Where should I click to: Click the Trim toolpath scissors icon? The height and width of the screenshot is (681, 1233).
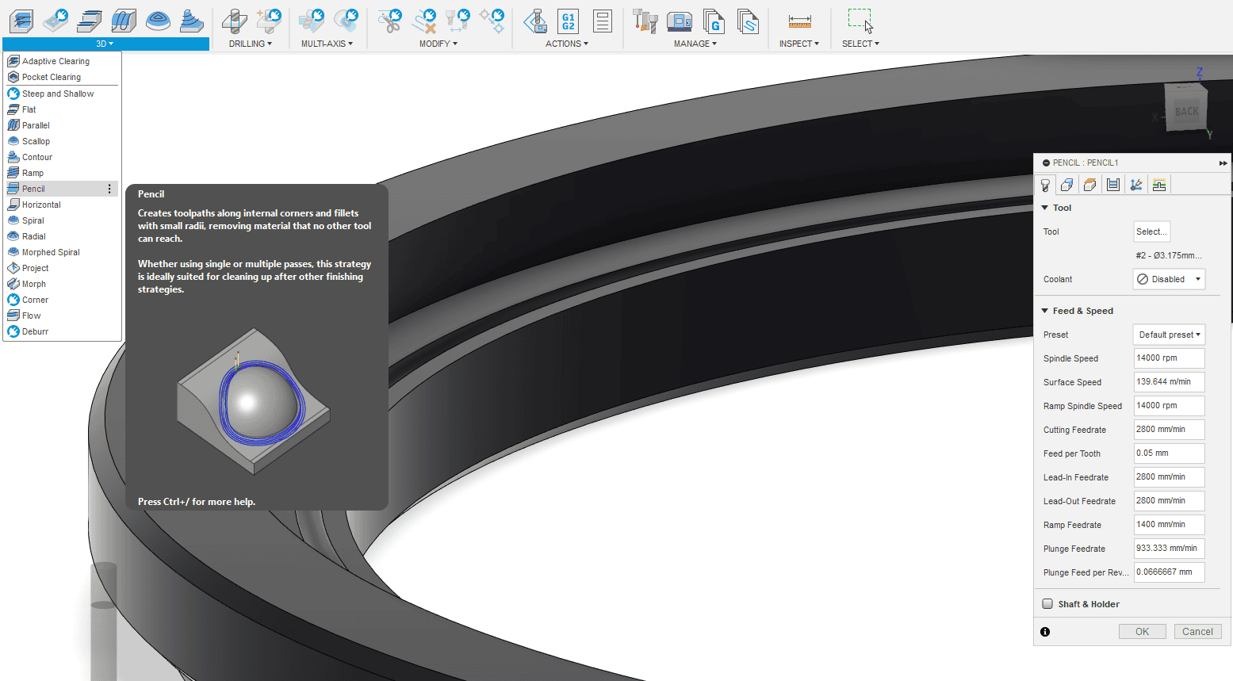coord(389,21)
